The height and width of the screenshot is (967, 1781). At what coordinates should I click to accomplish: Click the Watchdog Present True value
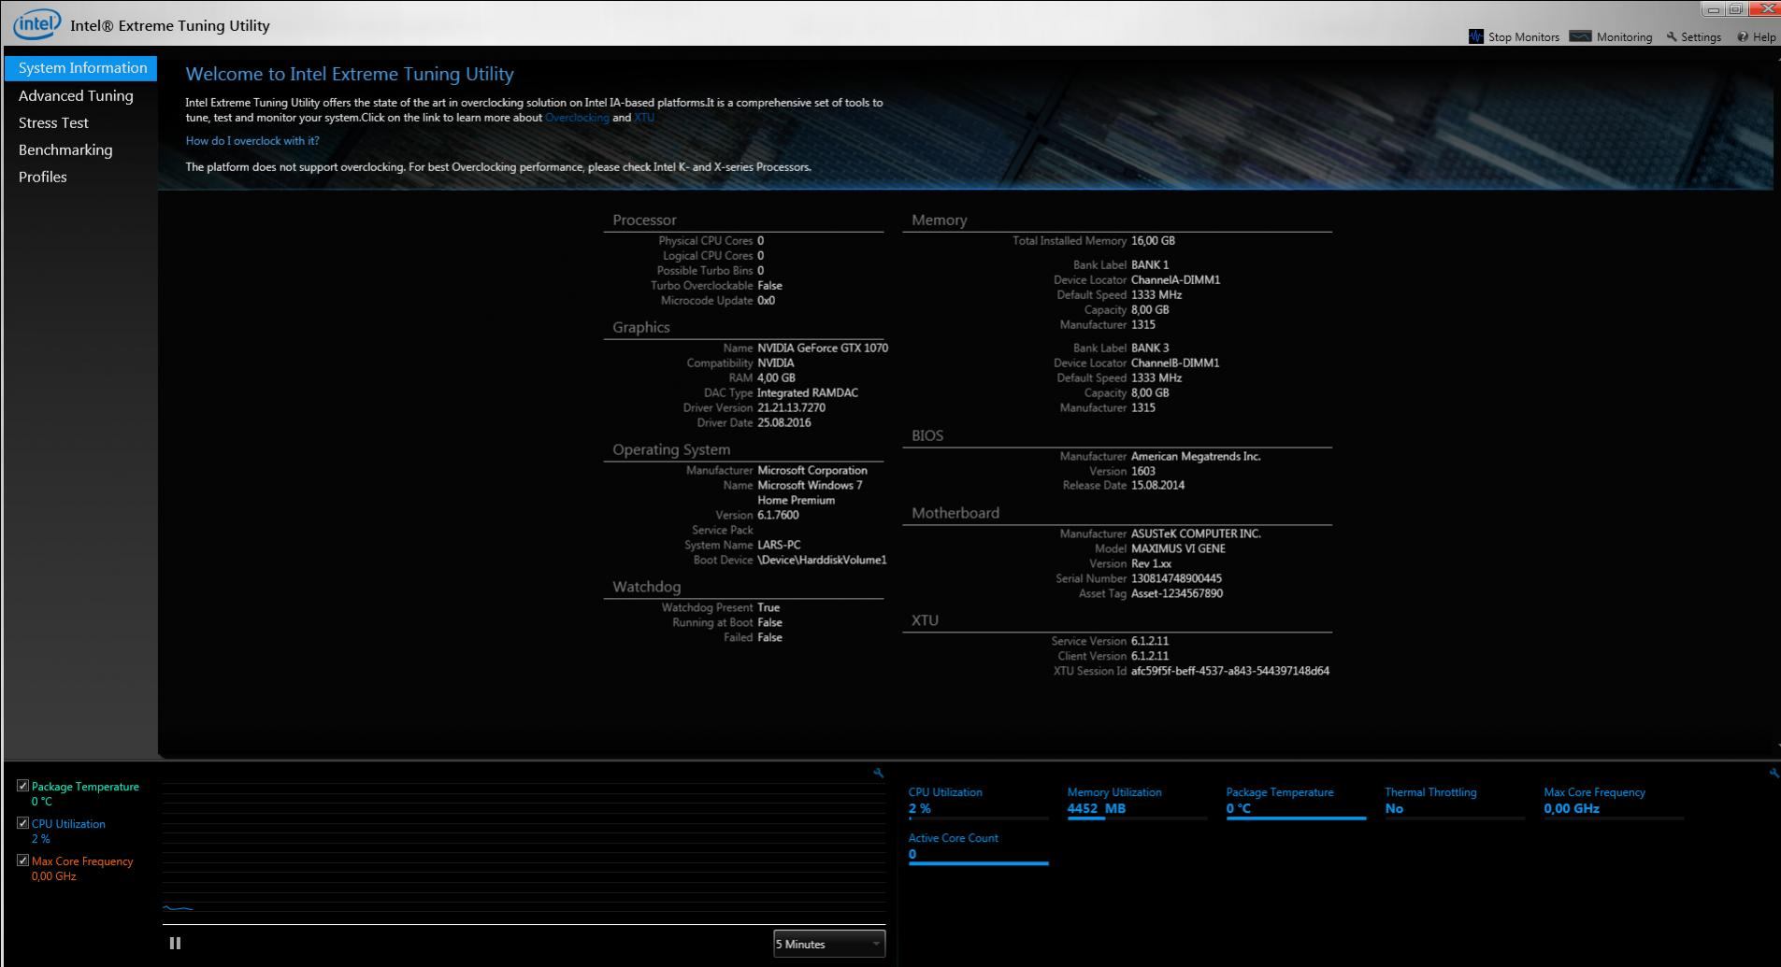(x=768, y=607)
